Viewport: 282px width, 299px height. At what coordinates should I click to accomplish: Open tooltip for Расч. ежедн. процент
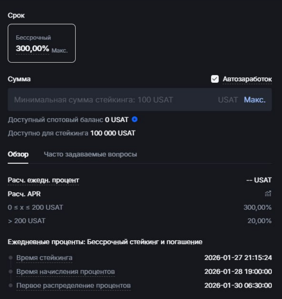click(x=43, y=180)
